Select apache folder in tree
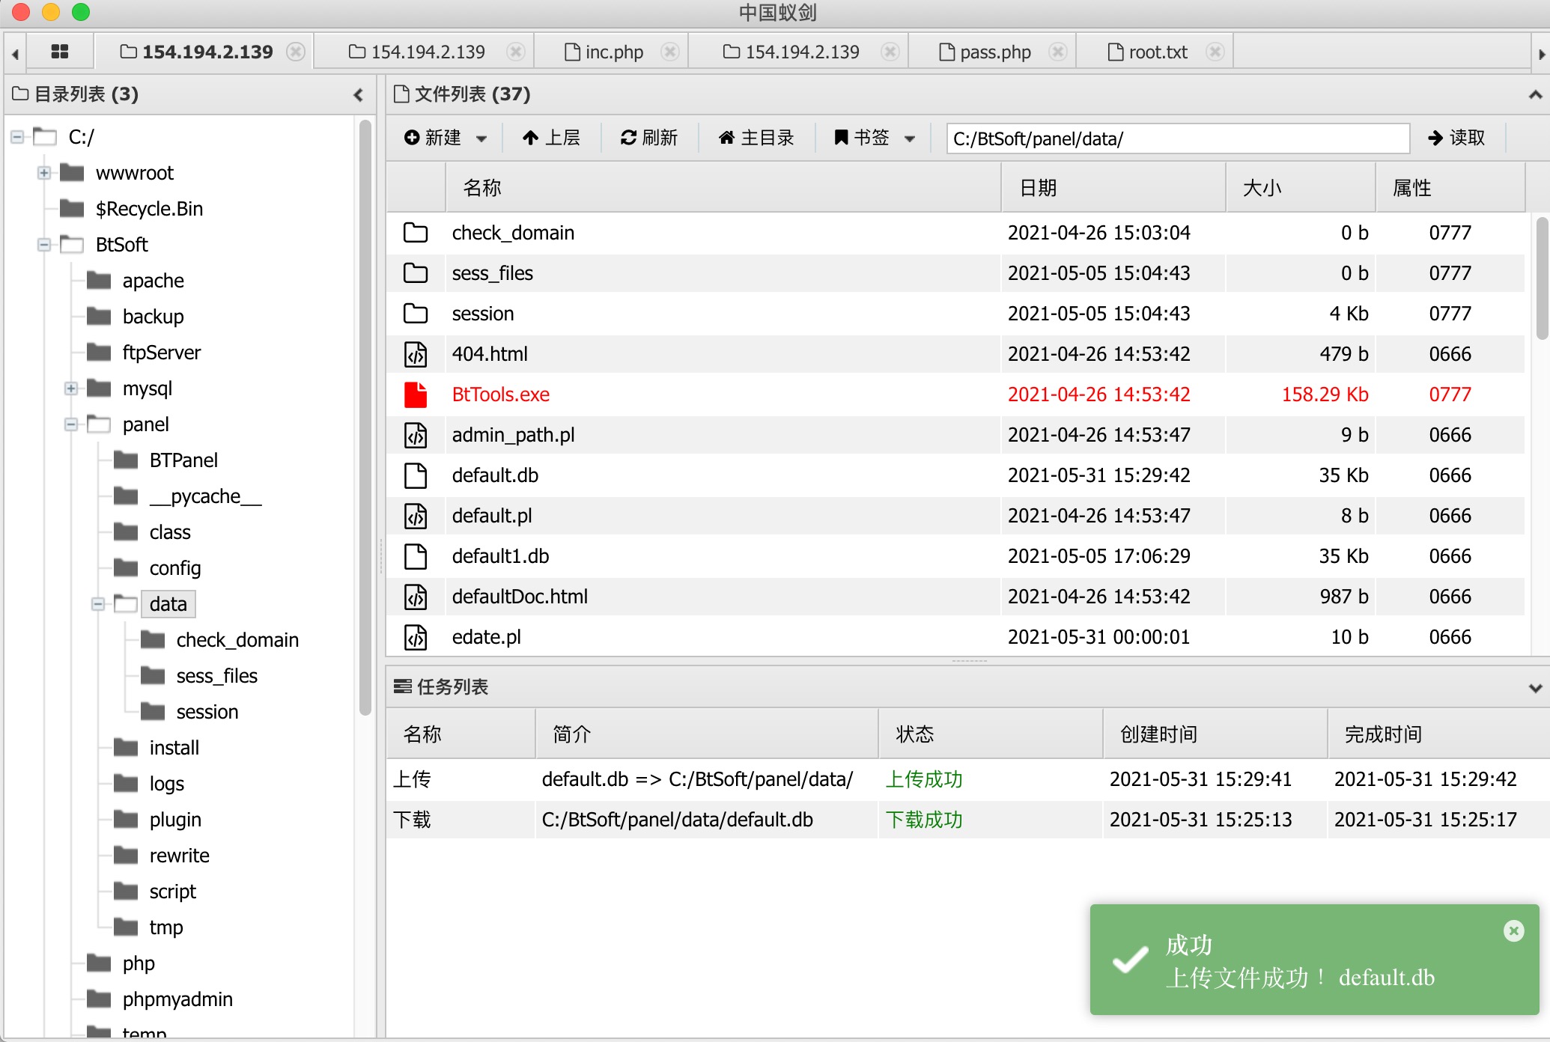The height and width of the screenshot is (1042, 1550). (x=153, y=281)
